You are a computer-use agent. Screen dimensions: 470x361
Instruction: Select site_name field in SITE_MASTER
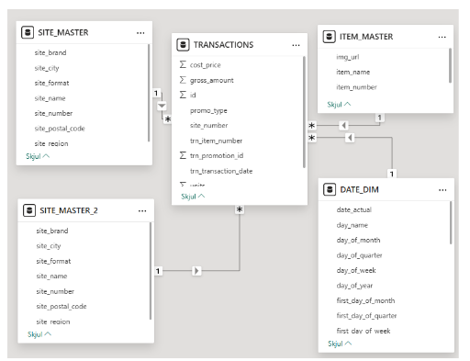[x=50, y=98]
